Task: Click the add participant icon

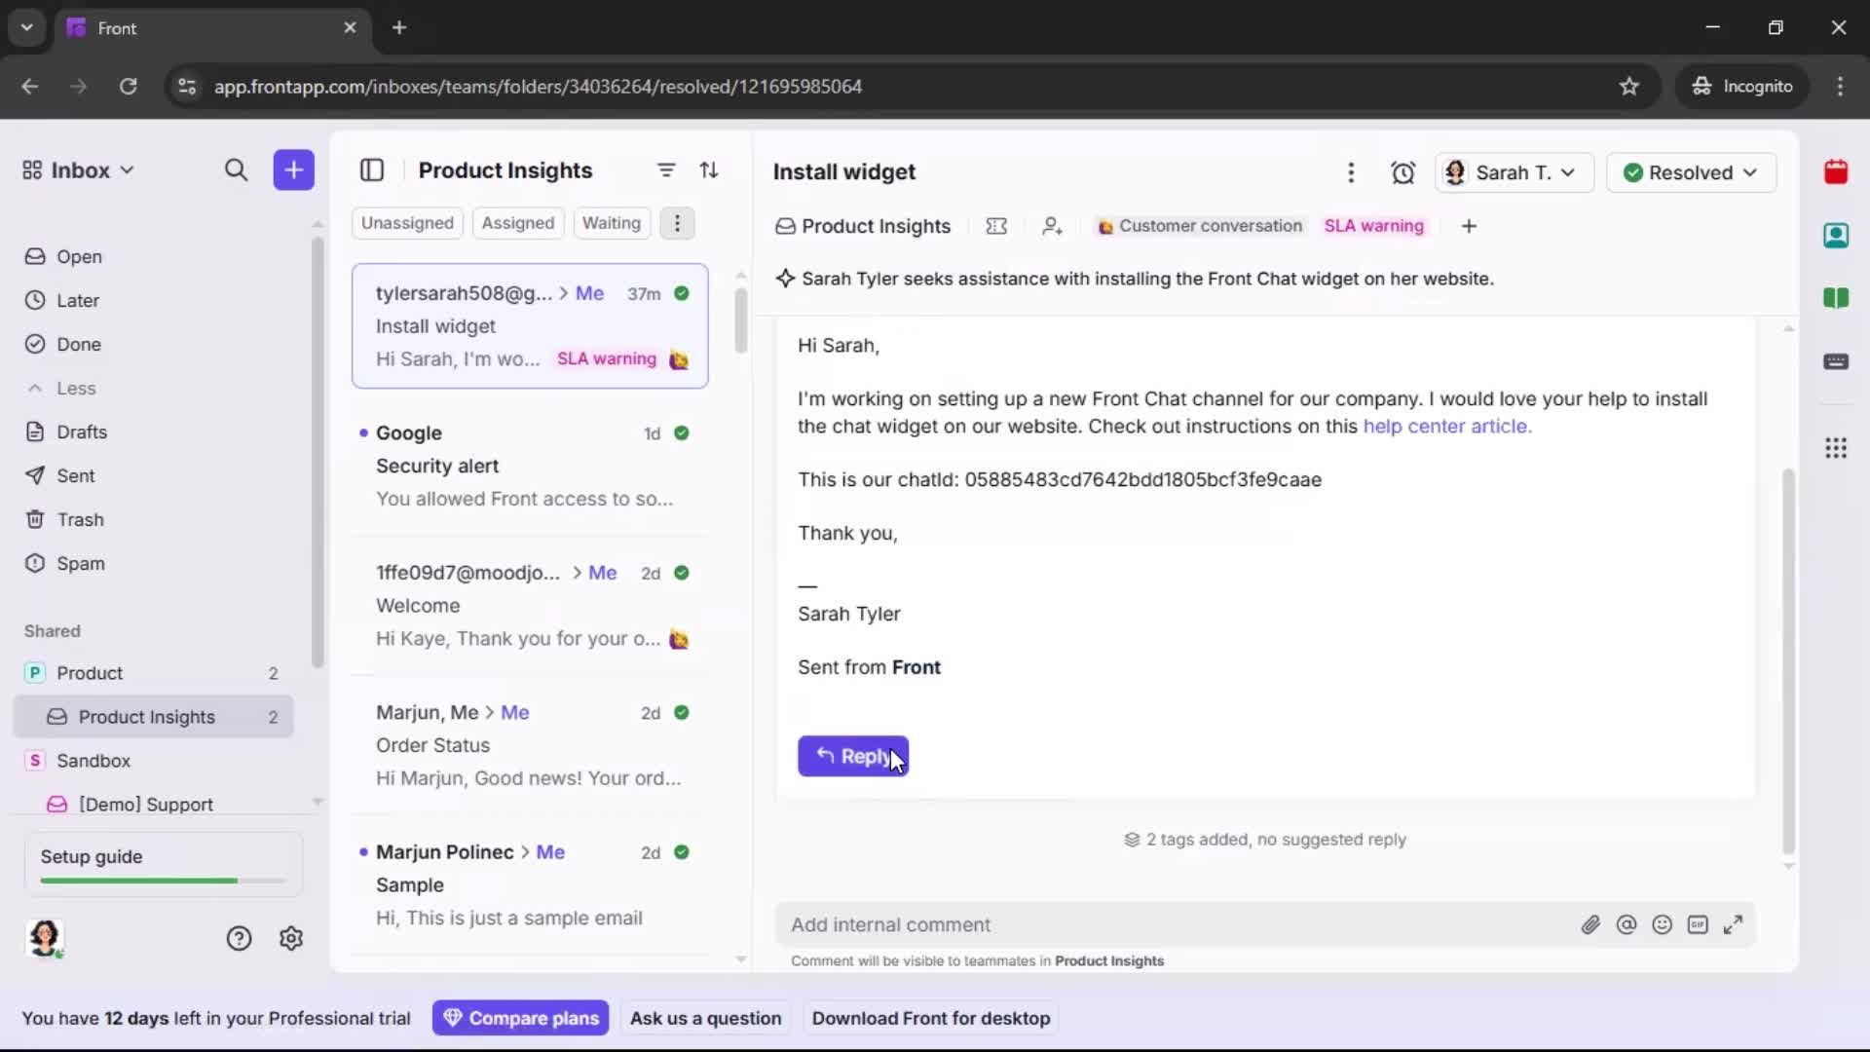Action: 1053,226
